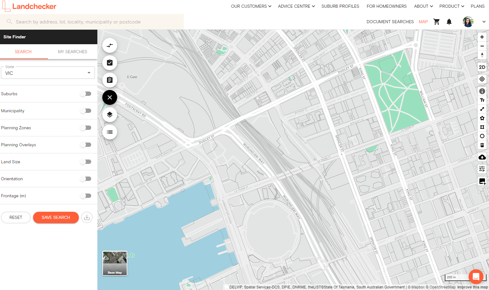Screen dimensions: 489x290
Task: Click Improve this map link
Action: point(473,287)
